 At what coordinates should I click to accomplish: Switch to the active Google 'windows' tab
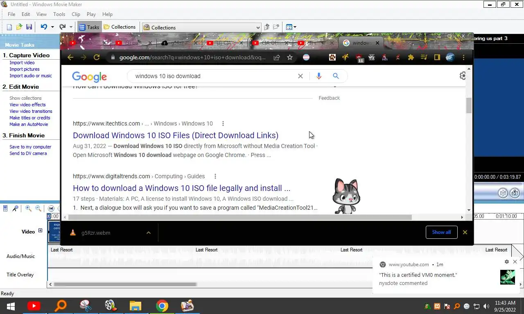click(x=361, y=43)
